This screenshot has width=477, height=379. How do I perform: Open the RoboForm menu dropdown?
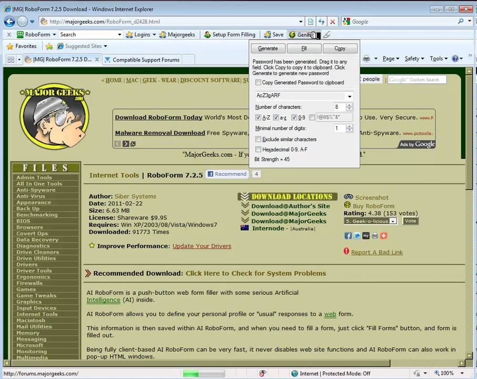54,35
